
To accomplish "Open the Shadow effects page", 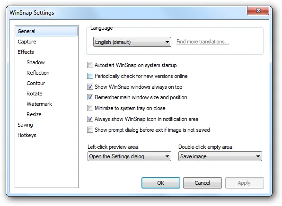I will click(x=35, y=62).
